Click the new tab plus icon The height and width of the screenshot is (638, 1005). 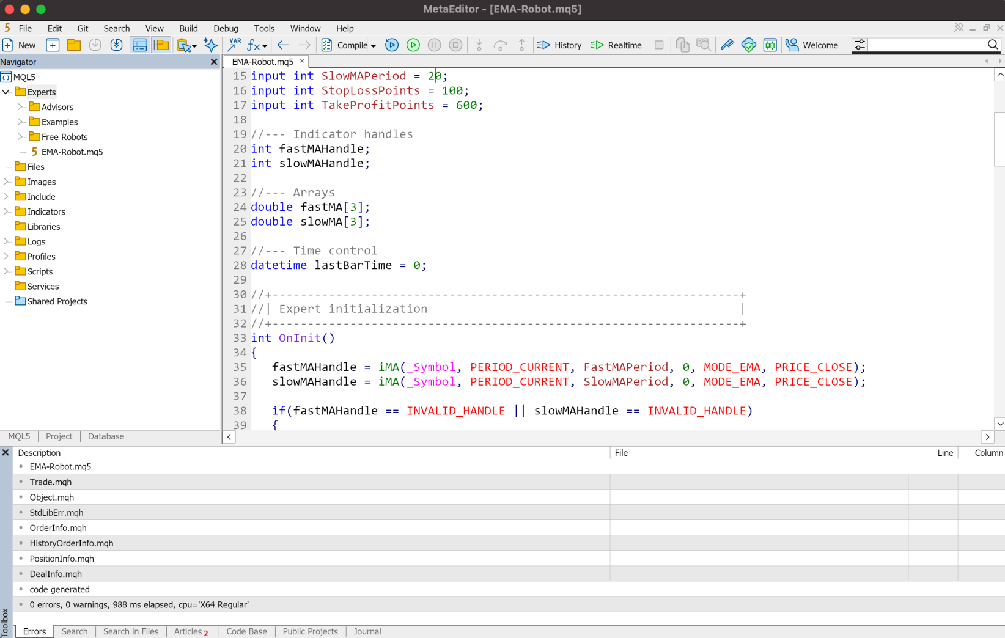(x=53, y=45)
